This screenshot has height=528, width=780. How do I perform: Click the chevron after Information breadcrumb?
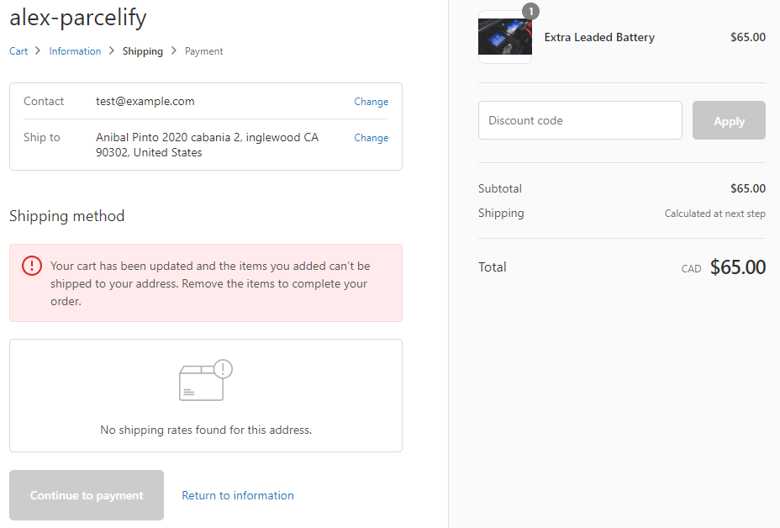(x=112, y=50)
